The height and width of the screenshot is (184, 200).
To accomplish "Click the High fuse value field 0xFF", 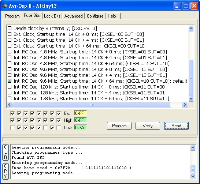I will 80,120.
